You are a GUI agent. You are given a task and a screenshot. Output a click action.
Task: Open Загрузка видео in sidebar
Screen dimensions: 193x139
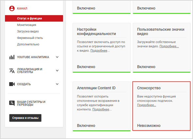28,31
